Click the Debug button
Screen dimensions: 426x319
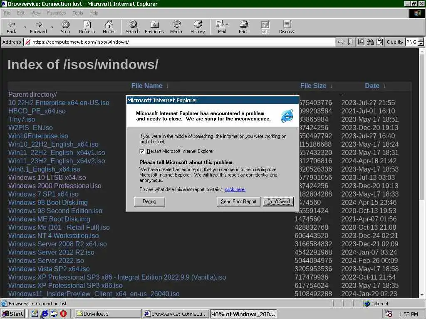click(149, 201)
